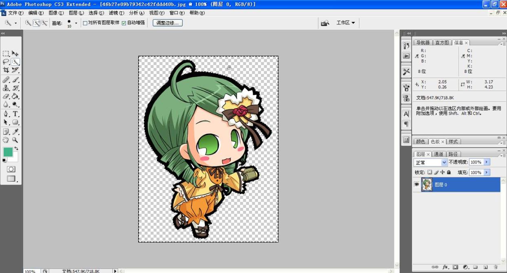The image size is (507, 273).
Task: Open the 滤镜 menu
Action: (x=116, y=13)
